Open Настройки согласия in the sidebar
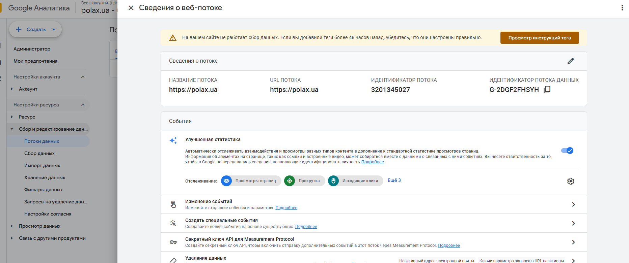 (48, 214)
